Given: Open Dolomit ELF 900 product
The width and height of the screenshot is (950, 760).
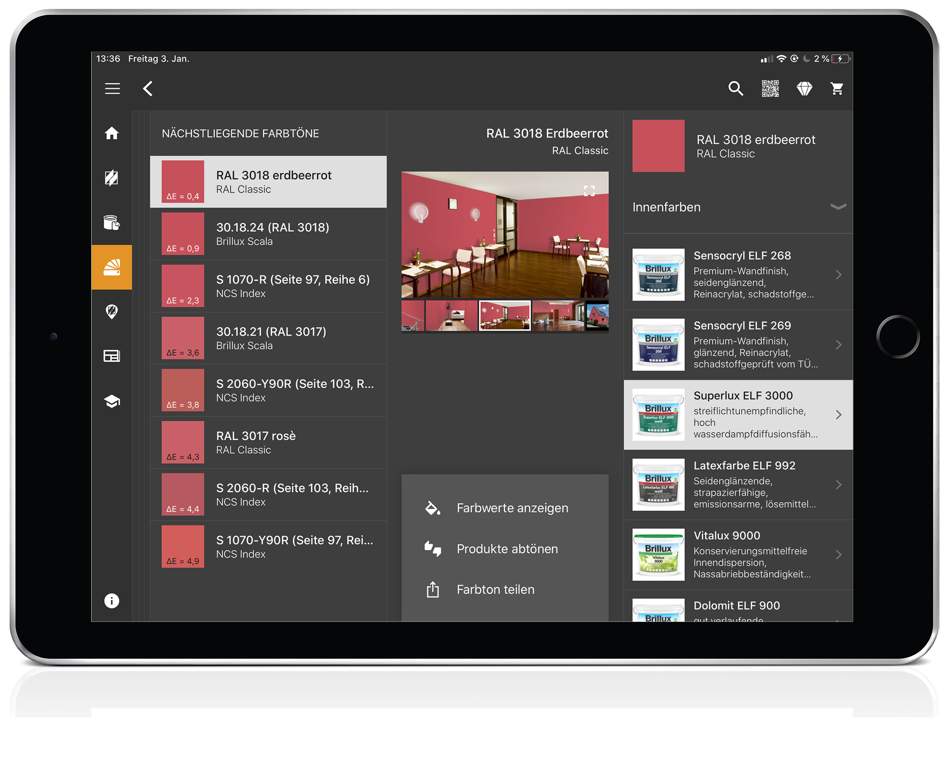Looking at the screenshot, I should point(739,607).
